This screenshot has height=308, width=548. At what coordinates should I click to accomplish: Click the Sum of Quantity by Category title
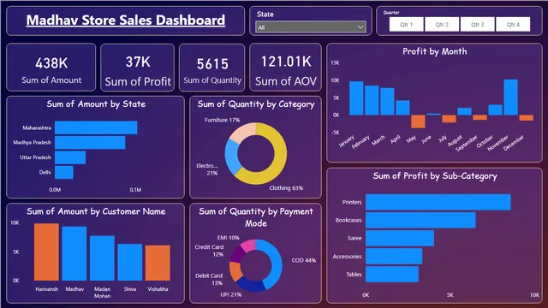tap(256, 104)
